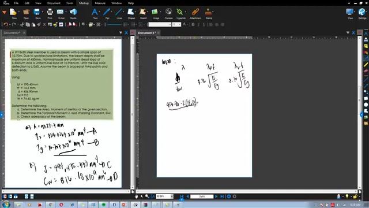
Task: Click the text color A button
Action: click(x=184, y=24)
